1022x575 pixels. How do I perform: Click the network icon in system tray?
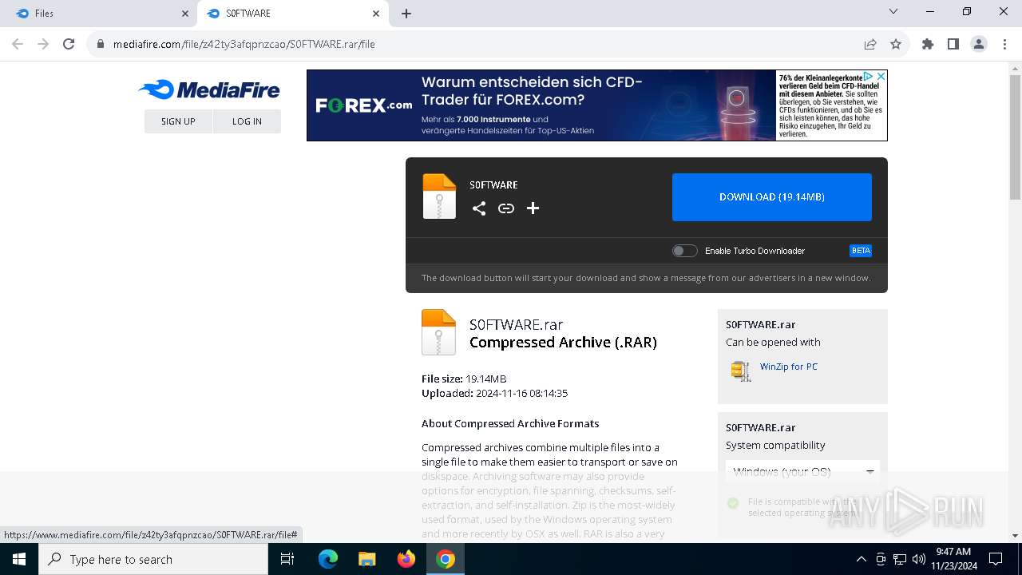click(x=900, y=559)
